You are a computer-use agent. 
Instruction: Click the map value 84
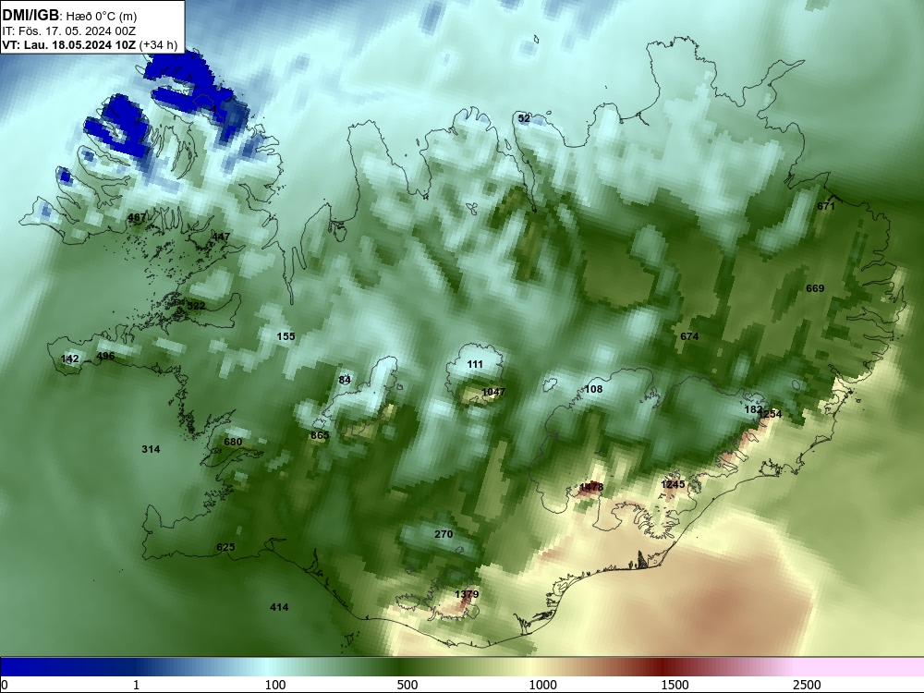(345, 380)
